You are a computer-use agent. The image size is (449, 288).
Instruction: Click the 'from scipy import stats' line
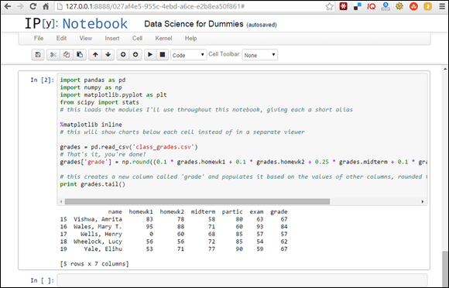click(x=100, y=102)
